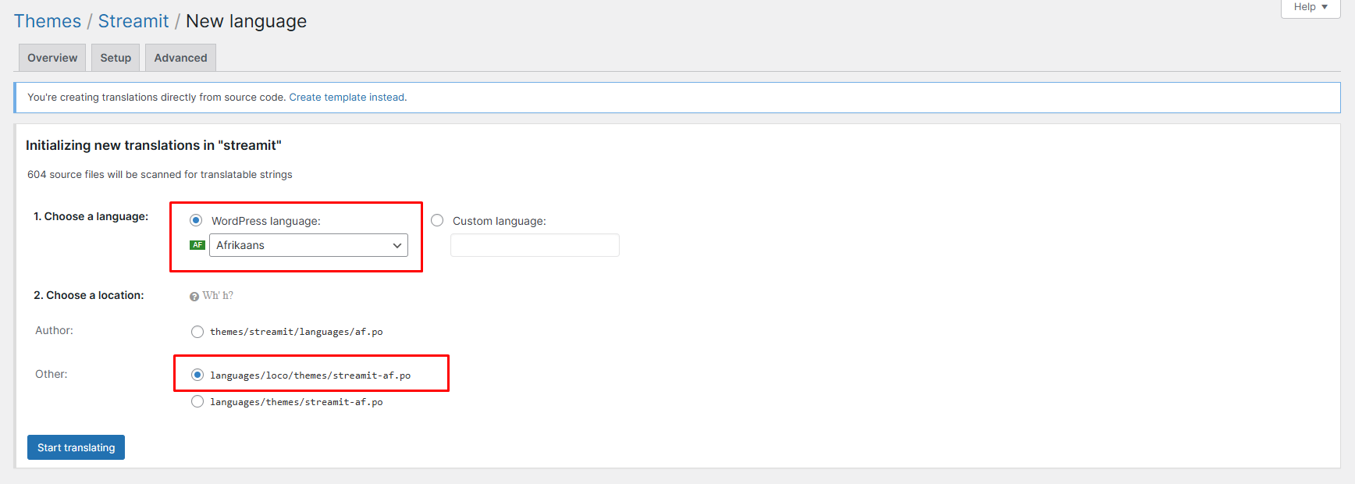The width and height of the screenshot is (1355, 484).
Task: Click the Initializing new translations heading
Action: click(x=154, y=145)
